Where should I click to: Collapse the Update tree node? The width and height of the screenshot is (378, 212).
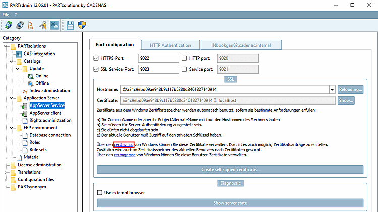(17, 69)
